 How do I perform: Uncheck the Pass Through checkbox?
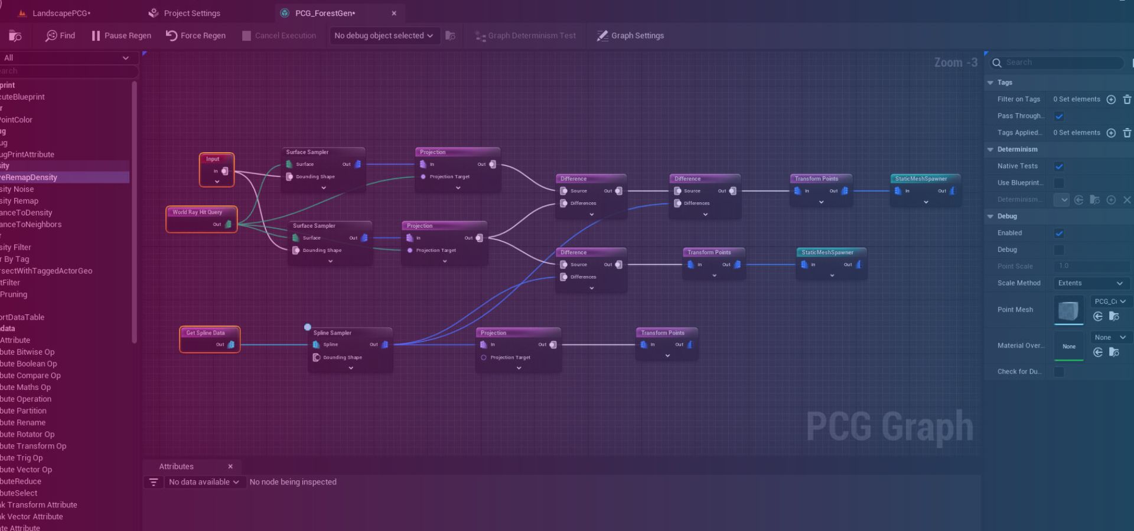1060,116
